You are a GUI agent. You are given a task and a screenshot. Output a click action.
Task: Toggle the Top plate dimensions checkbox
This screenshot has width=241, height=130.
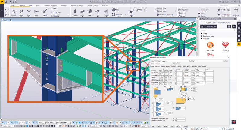pos(160,77)
